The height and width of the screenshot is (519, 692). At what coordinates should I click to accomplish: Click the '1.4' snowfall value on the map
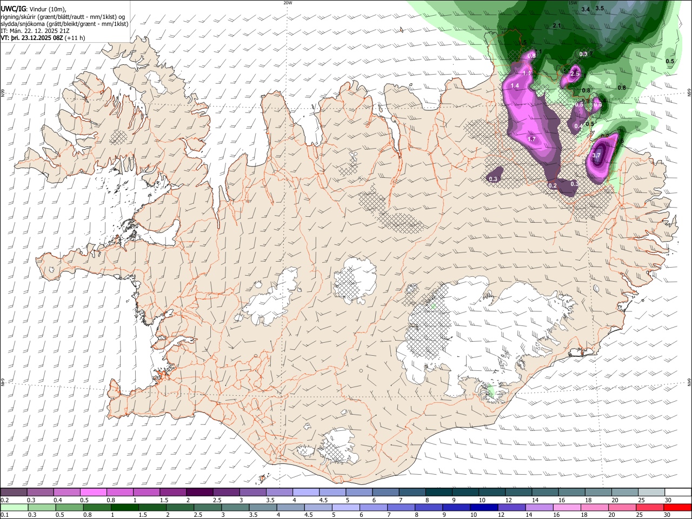515,85
